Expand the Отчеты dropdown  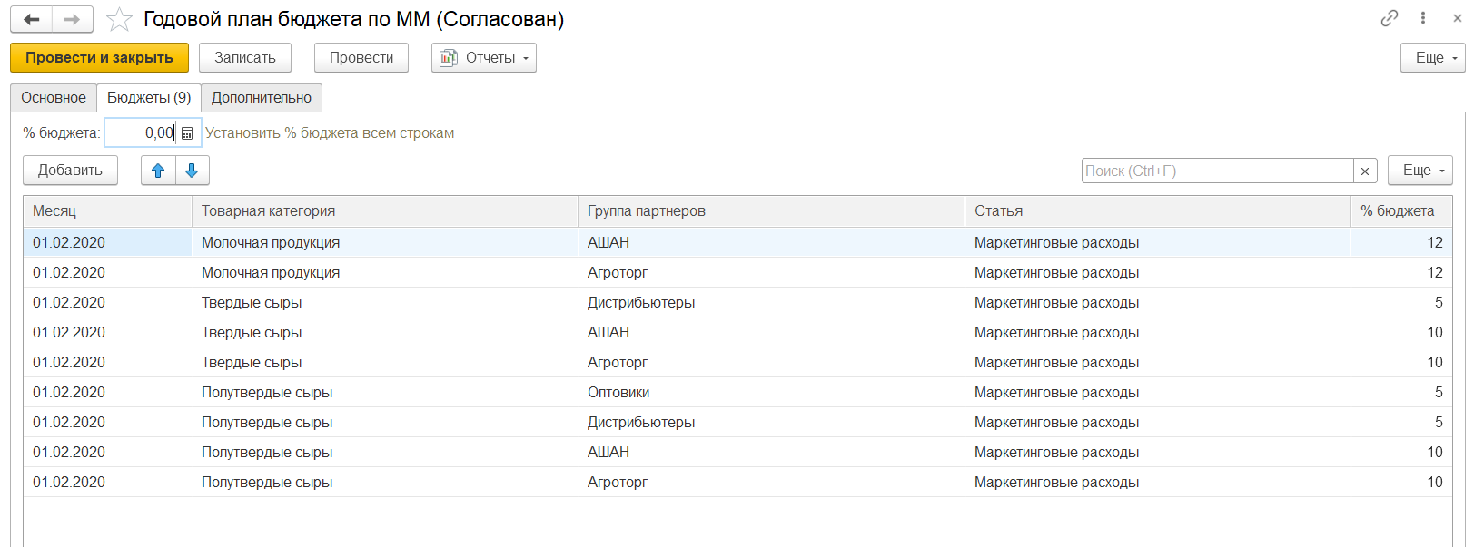pos(484,58)
